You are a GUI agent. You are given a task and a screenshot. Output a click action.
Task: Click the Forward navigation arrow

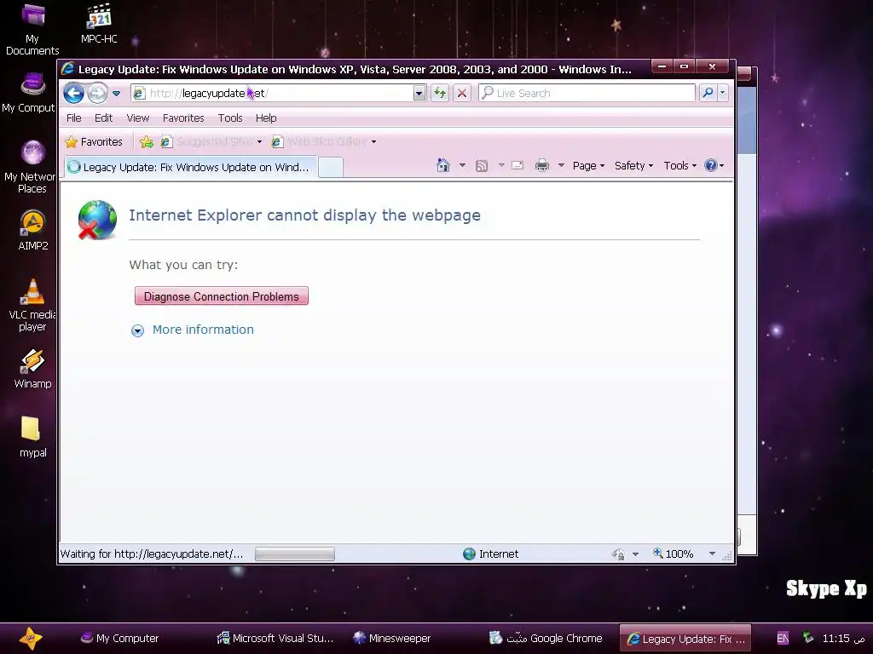[97, 93]
